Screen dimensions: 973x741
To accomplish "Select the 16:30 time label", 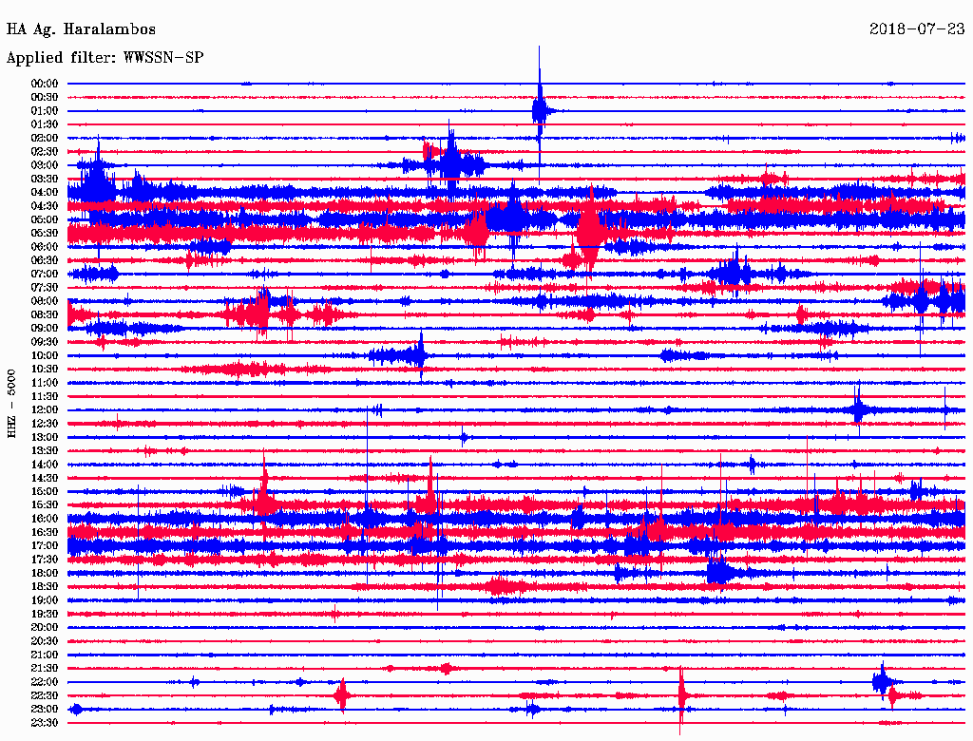I will click(45, 533).
